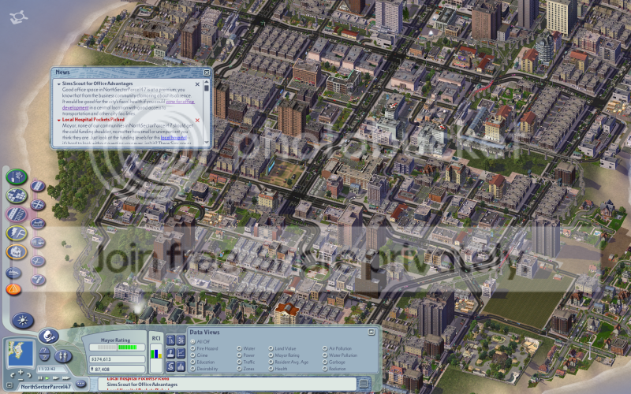
Task: Enable the Garbage data view
Action: [325, 362]
